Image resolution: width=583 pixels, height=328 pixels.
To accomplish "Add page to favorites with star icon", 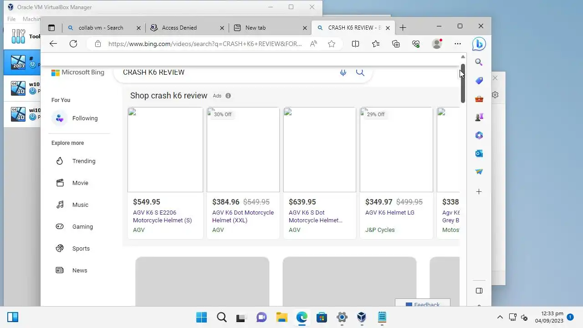I will (332, 44).
